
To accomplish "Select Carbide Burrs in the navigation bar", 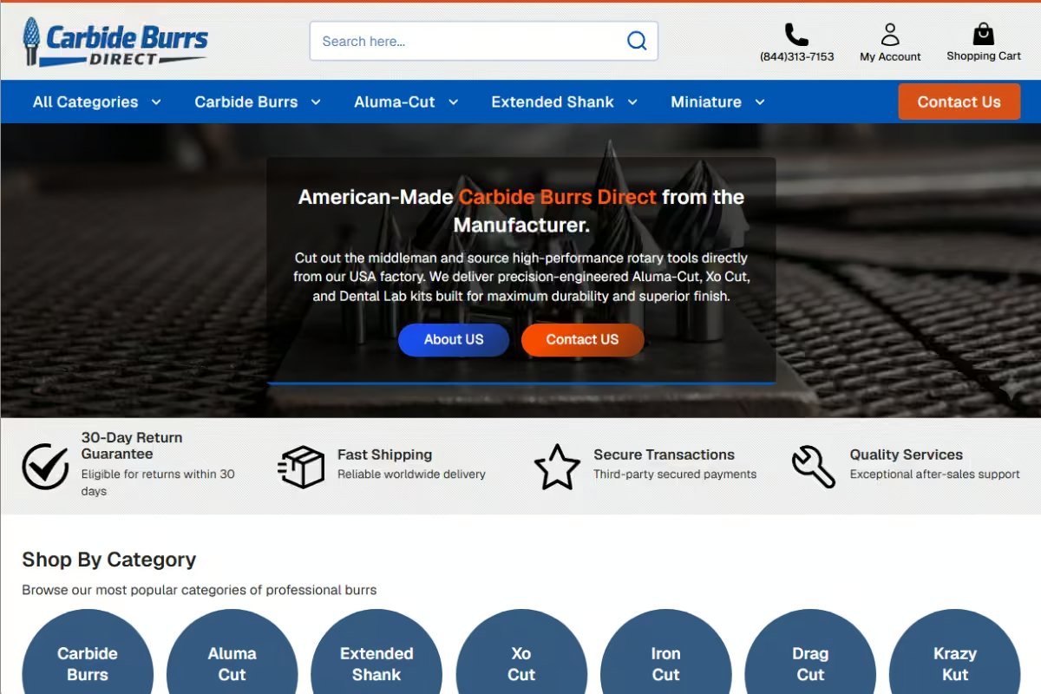I will [246, 101].
